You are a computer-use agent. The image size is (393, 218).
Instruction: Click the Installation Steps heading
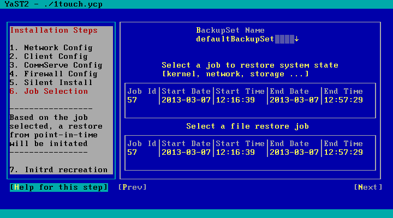pos(53,30)
